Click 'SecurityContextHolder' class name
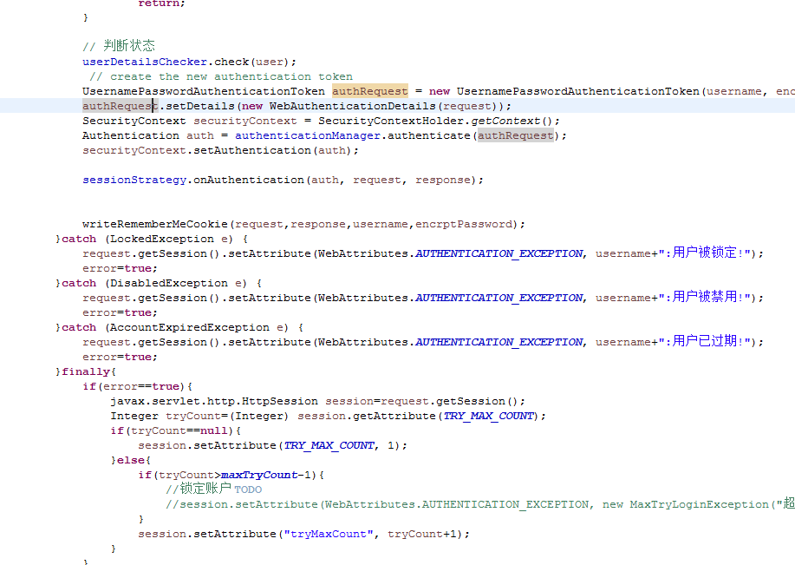795x565 pixels. click(x=391, y=121)
